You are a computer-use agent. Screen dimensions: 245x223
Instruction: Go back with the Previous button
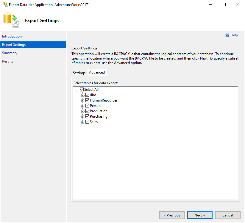172,215
